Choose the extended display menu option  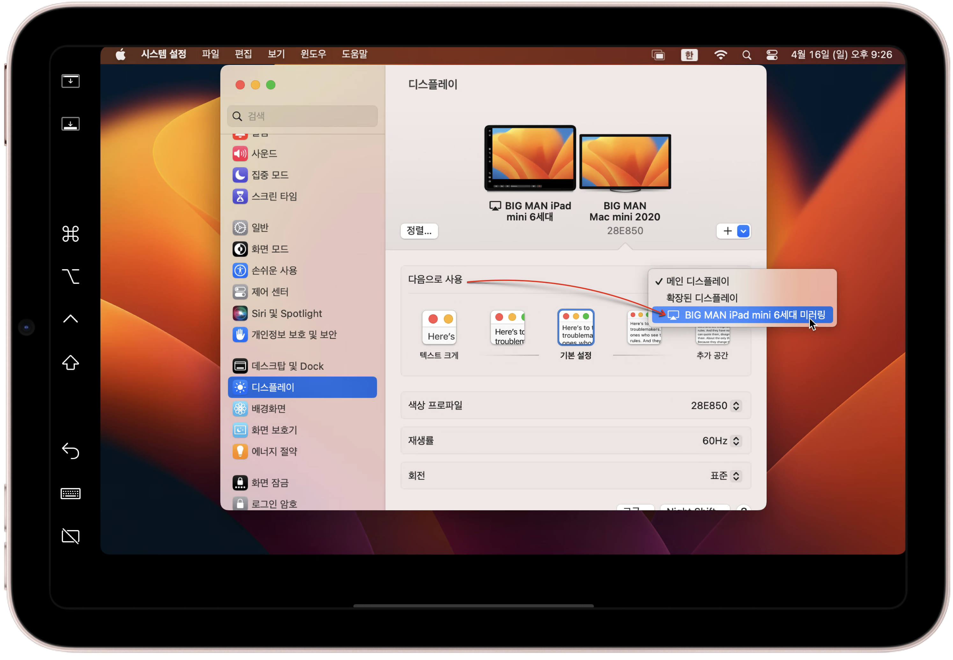point(702,298)
